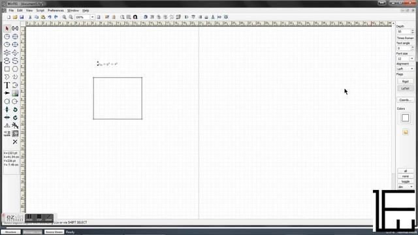This screenshot has width=418, height=235.
Task: Adjust the Text angle spinner arrows
Action: point(412,48)
